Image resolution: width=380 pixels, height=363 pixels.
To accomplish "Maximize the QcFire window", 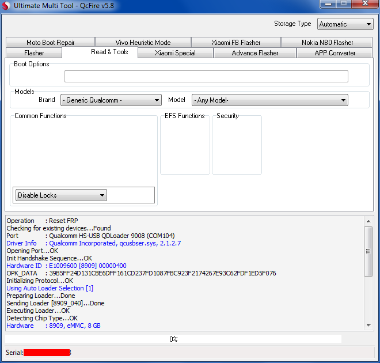I will click(x=344, y=4).
